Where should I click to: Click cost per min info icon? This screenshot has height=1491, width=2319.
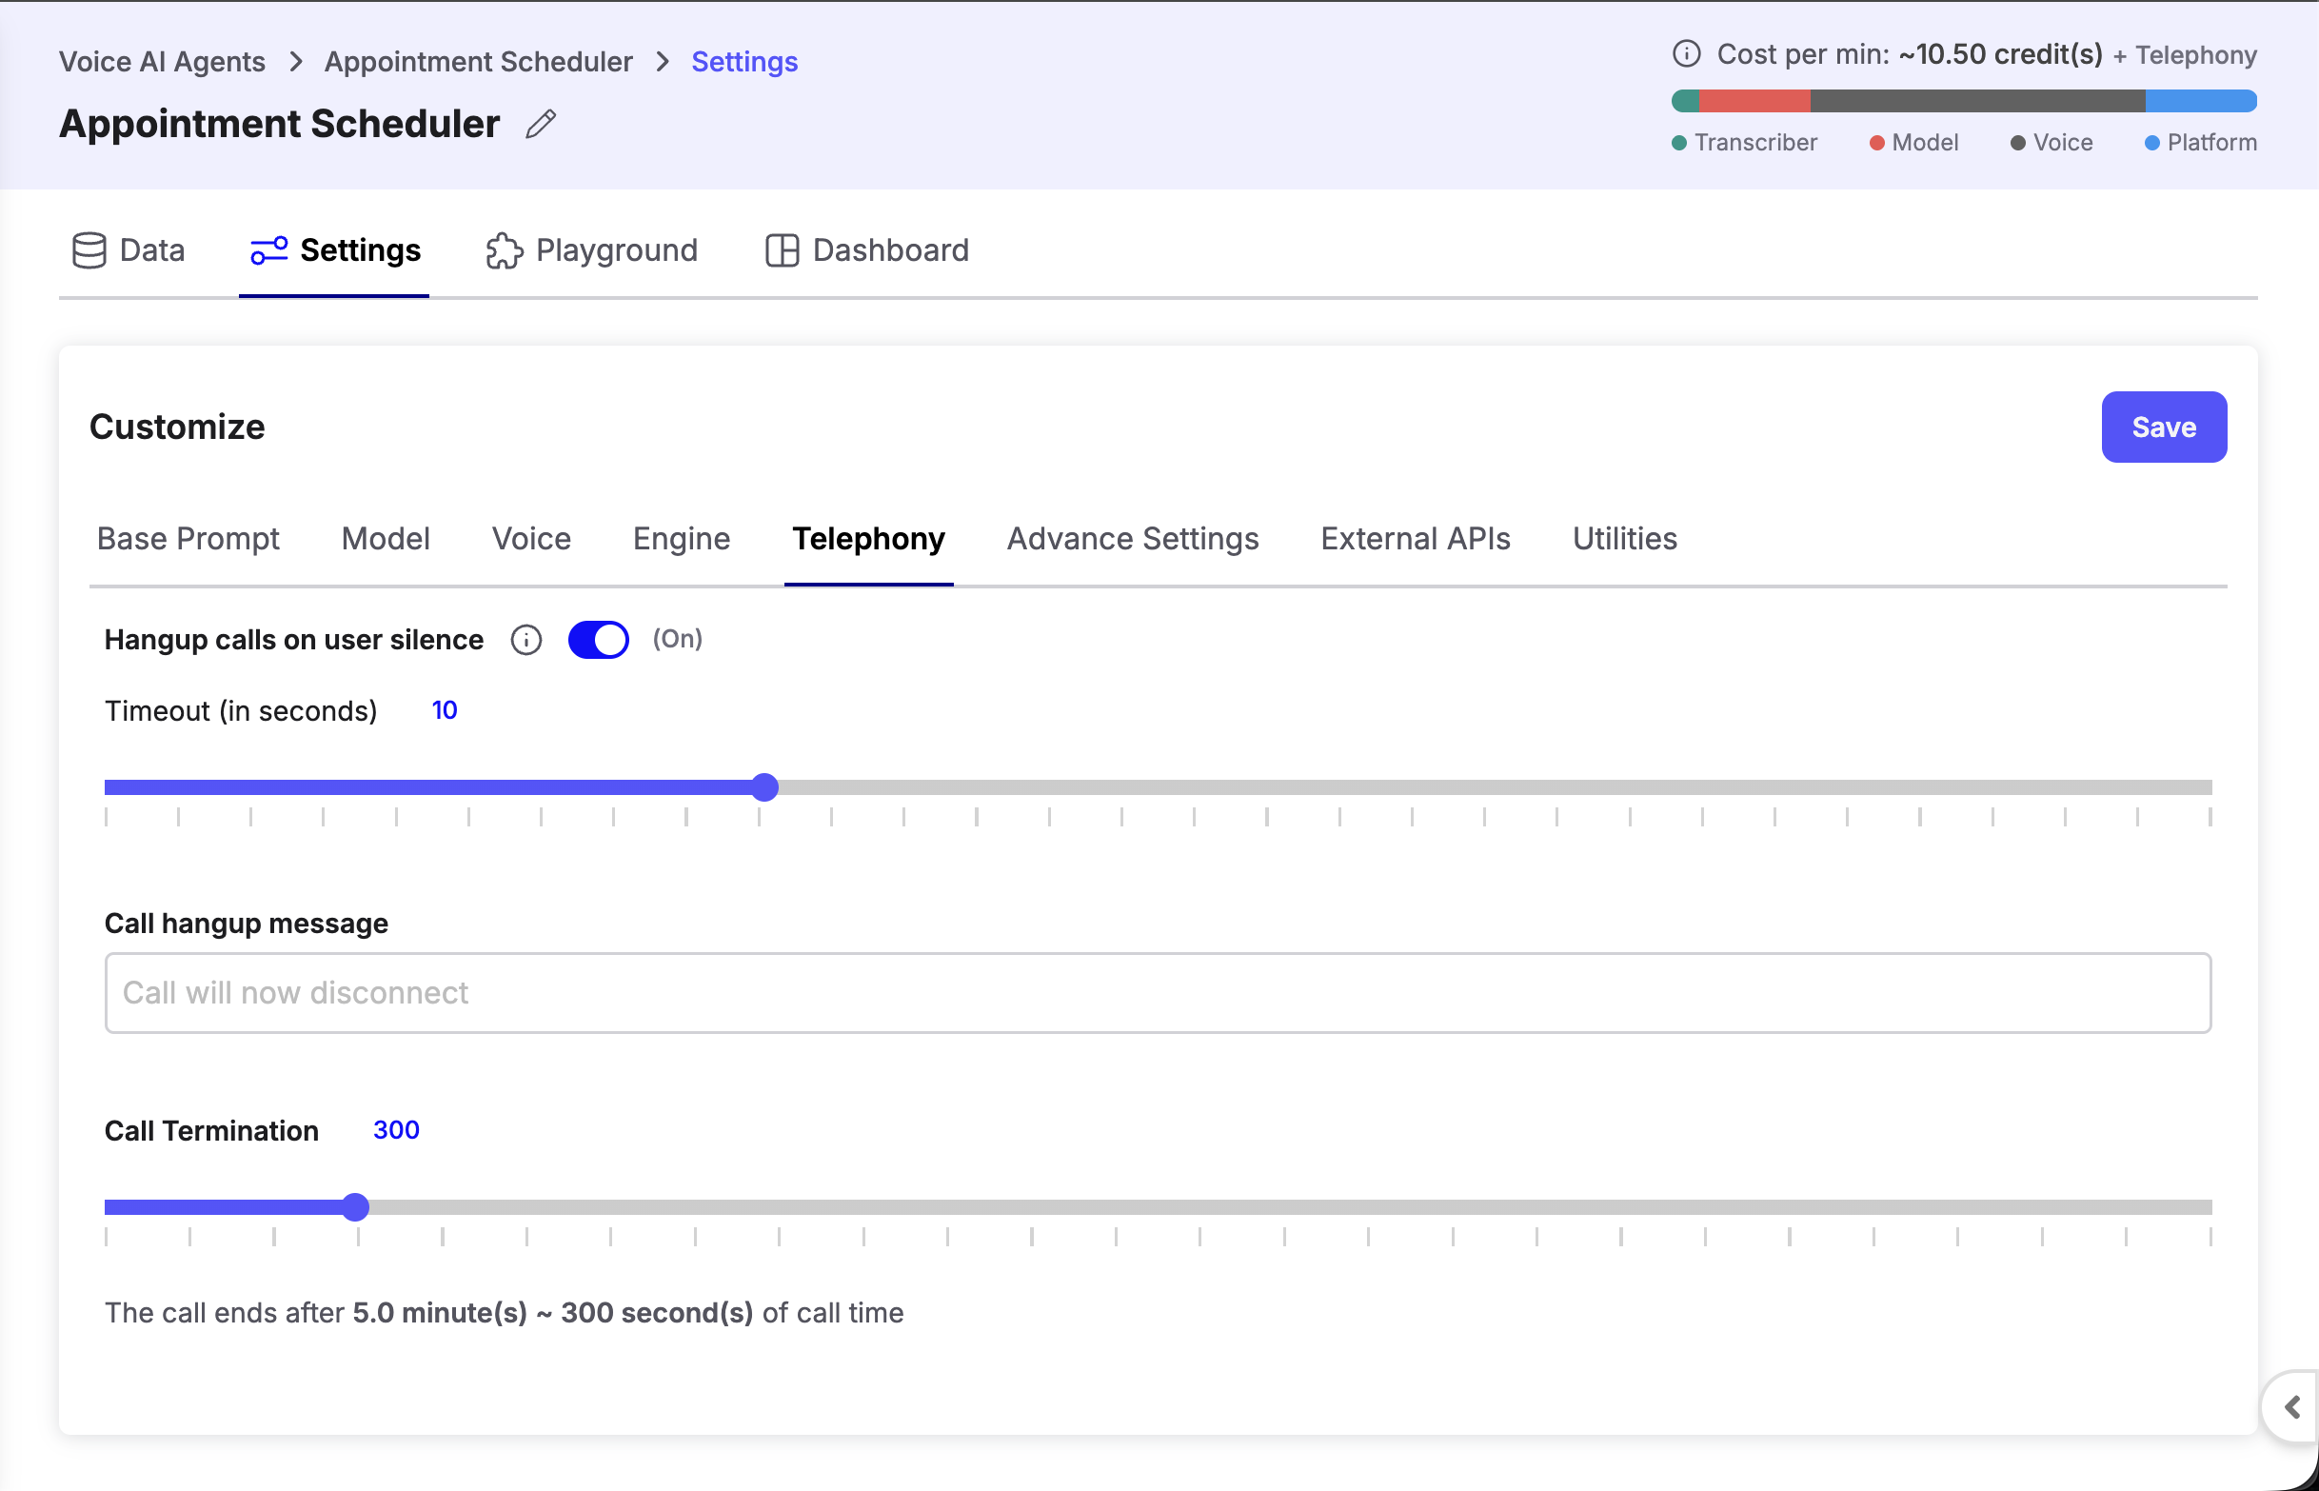1685,53
